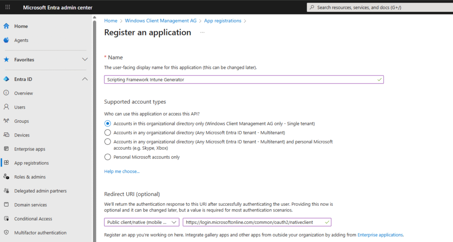The image size is (453, 242).
Task: Click the Home icon in sidebar
Action: [6, 26]
